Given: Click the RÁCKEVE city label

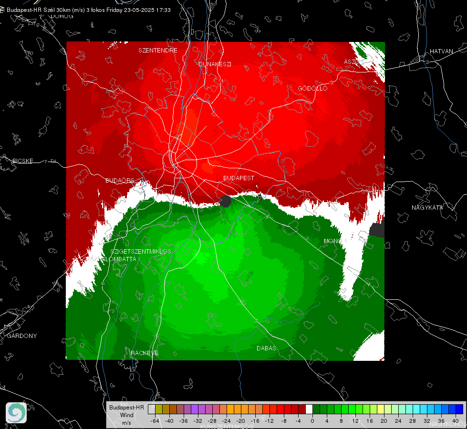Looking at the screenshot, I should point(145,353).
